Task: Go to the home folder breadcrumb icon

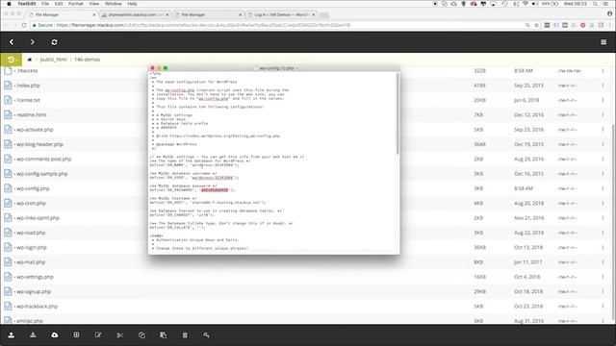Action: (x=30, y=60)
